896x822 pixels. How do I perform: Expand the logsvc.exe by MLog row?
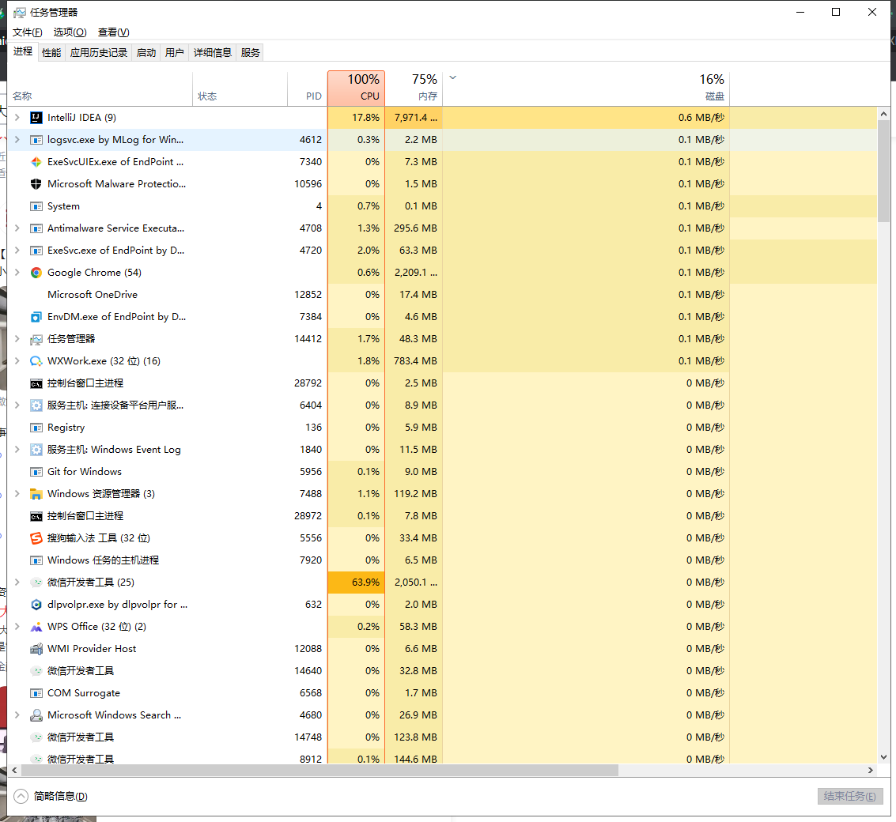pyautogui.click(x=17, y=140)
